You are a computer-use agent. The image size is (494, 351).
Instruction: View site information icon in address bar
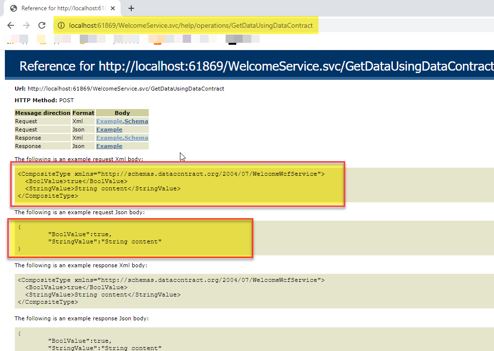(61, 25)
